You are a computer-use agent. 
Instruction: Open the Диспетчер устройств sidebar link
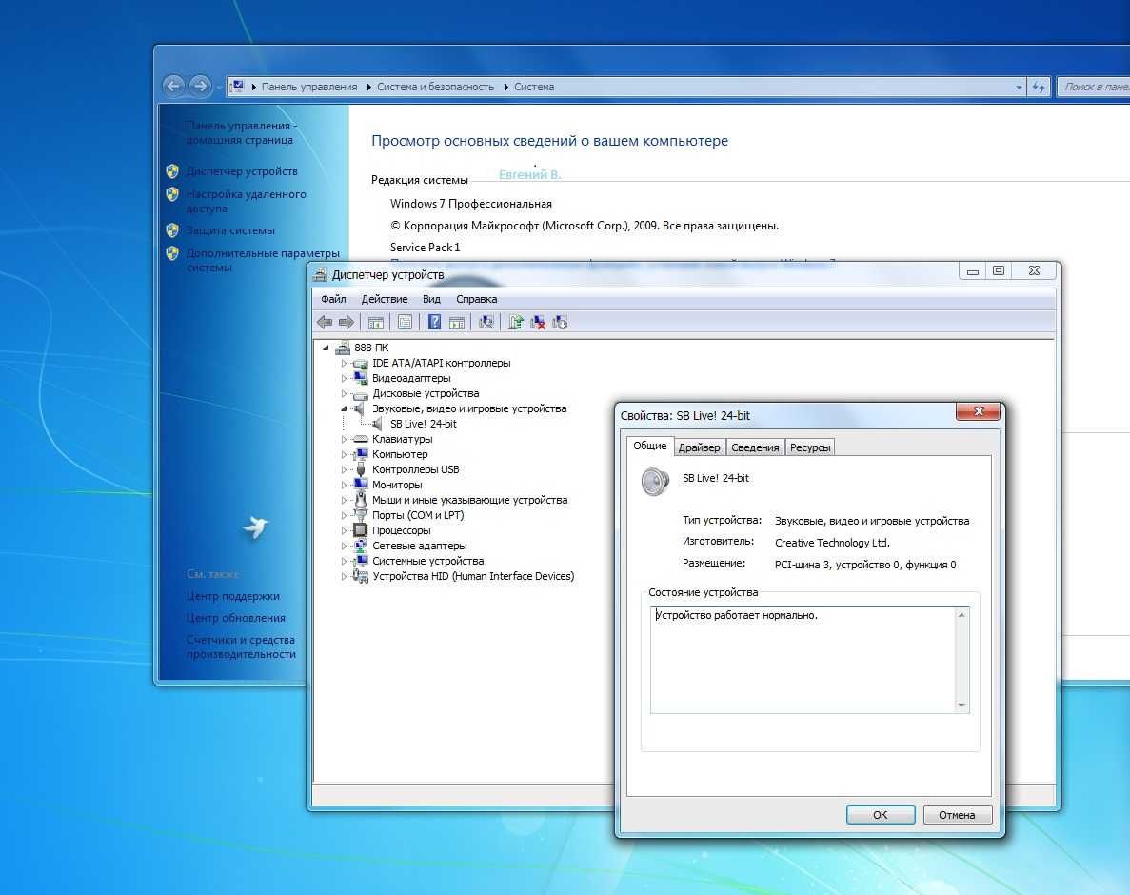tap(242, 171)
